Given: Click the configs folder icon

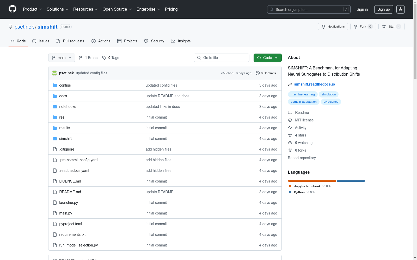Looking at the screenshot, I should 55,85.
